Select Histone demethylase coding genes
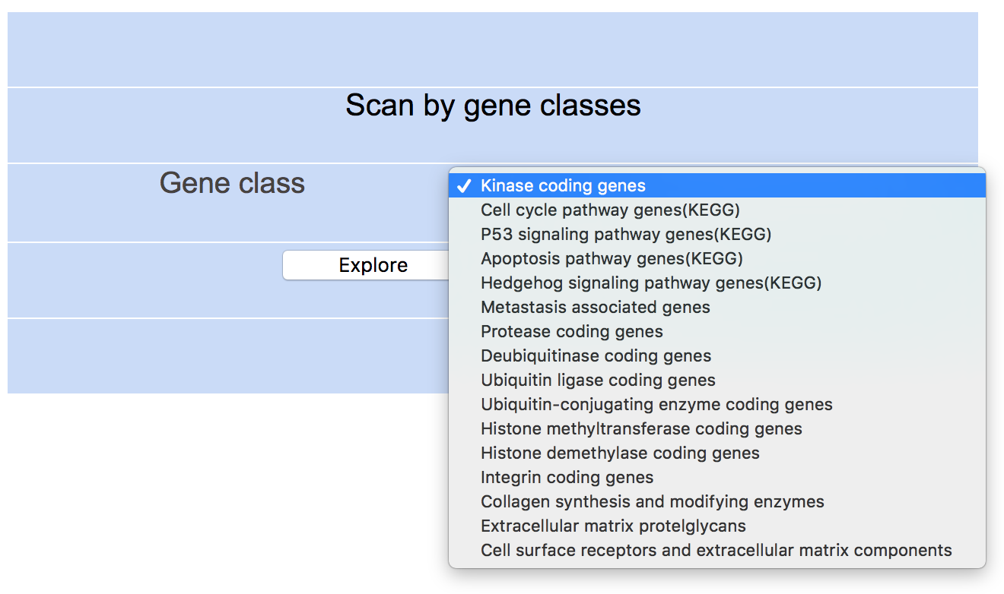The width and height of the screenshot is (1004, 594). [620, 453]
